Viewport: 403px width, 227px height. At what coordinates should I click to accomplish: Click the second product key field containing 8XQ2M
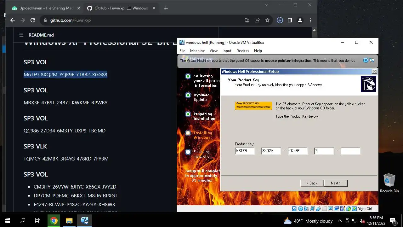(x=271, y=151)
